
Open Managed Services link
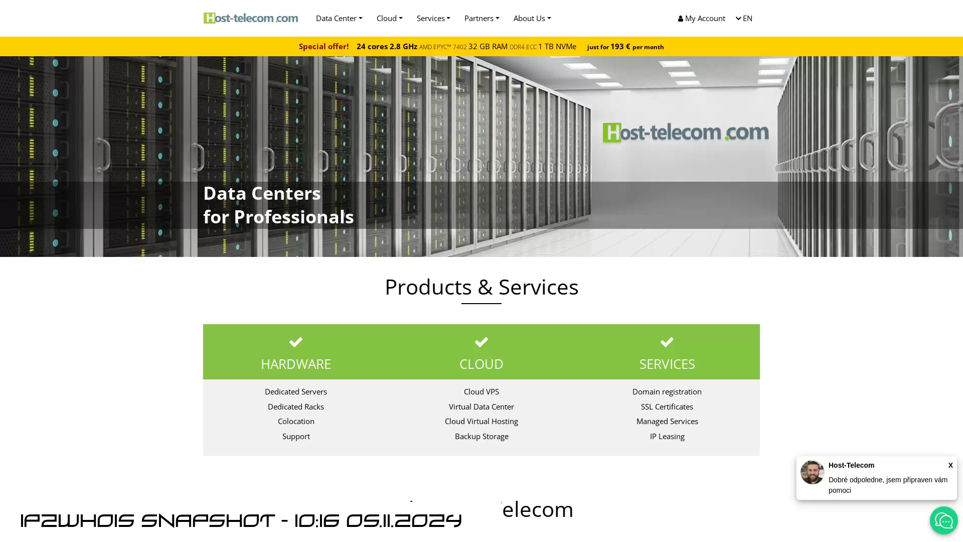[667, 421]
